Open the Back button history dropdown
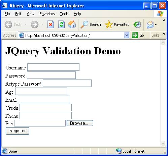 [x=26, y=24]
